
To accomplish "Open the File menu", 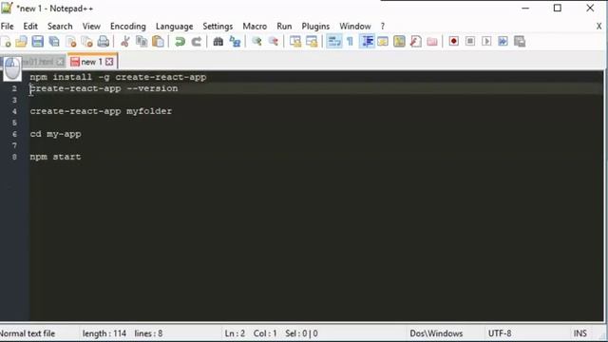I will [x=7, y=27].
